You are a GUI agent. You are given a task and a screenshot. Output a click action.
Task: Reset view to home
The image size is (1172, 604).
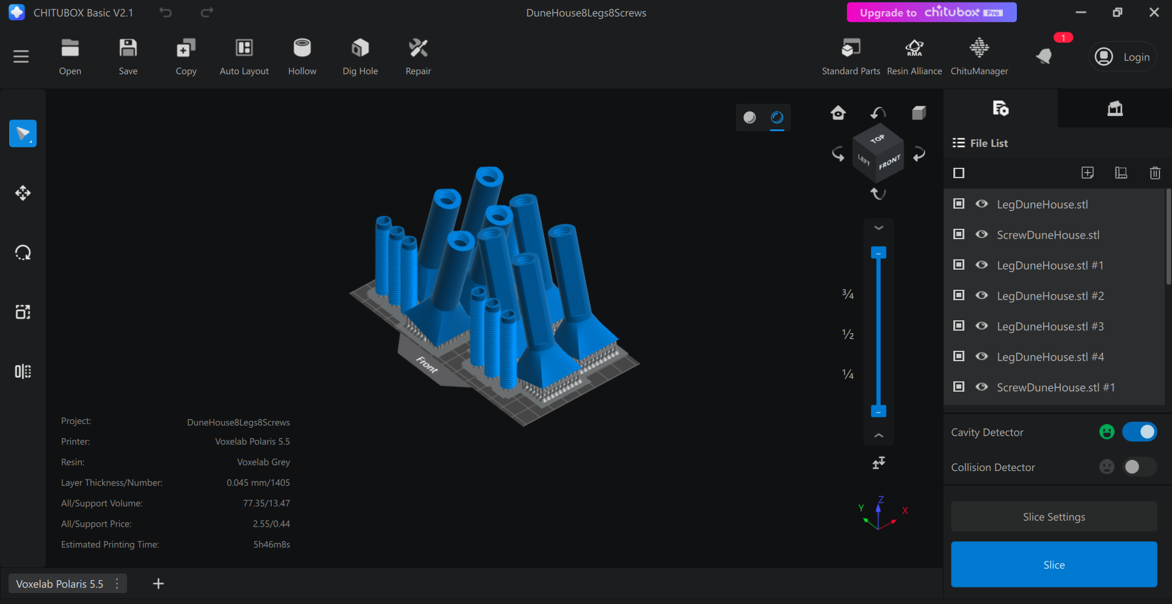coord(838,113)
